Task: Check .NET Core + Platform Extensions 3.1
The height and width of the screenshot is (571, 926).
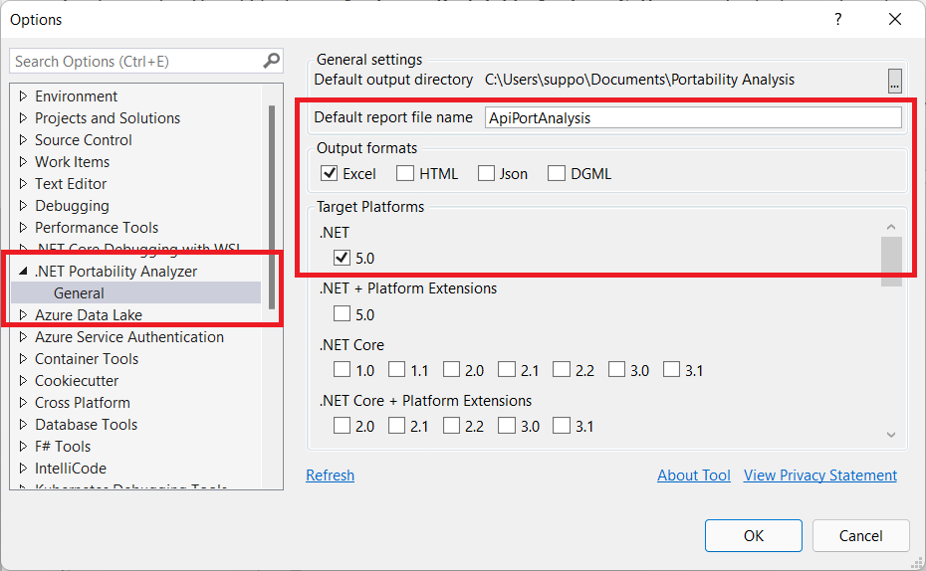Action: (x=562, y=426)
